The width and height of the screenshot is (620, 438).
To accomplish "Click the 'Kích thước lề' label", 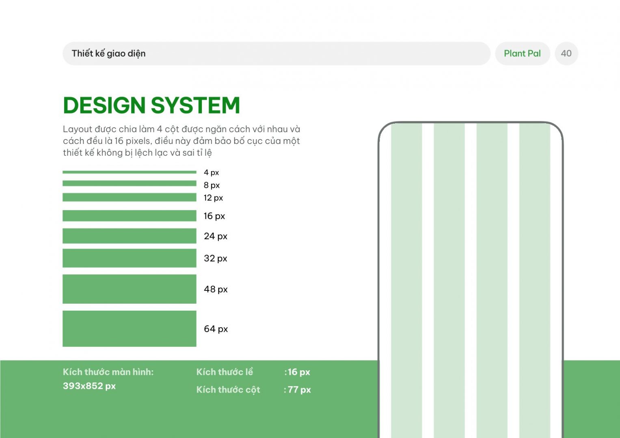I will pyautogui.click(x=225, y=372).
